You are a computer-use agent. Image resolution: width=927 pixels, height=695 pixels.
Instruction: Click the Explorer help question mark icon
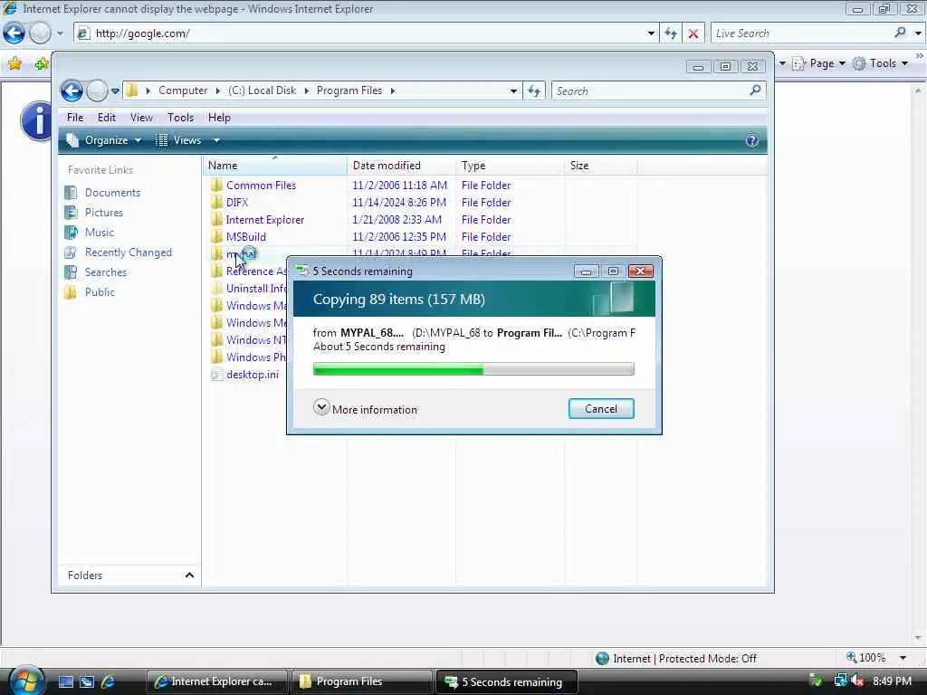(x=752, y=140)
